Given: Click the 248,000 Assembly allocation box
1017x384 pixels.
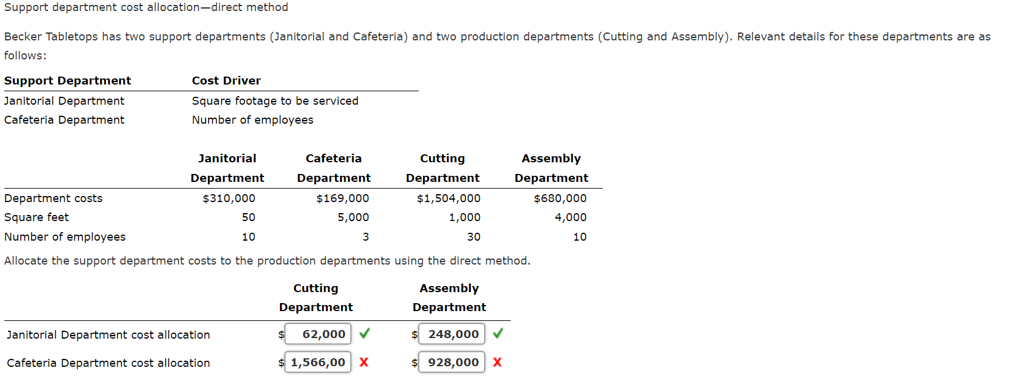Looking at the screenshot, I should (x=451, y=334).
